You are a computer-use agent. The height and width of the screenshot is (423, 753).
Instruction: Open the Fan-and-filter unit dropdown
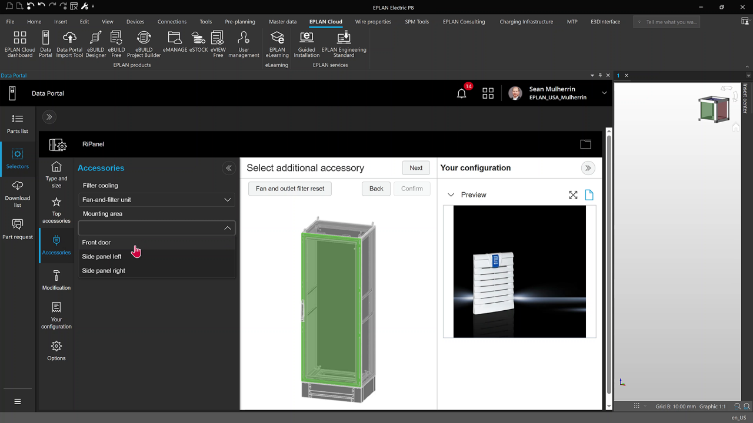point(157,200)
